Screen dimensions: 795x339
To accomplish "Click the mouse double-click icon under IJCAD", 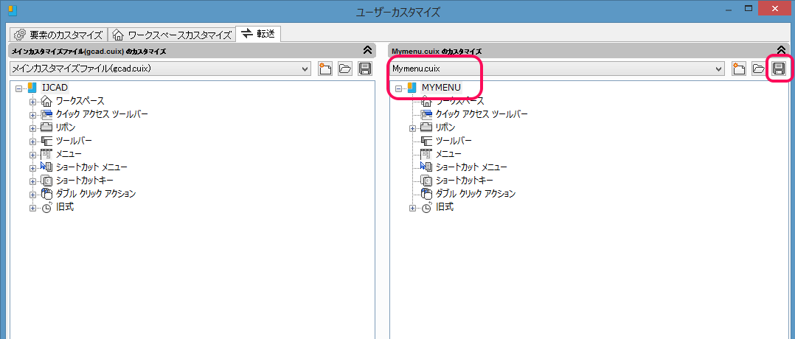I will pos(46,194).
